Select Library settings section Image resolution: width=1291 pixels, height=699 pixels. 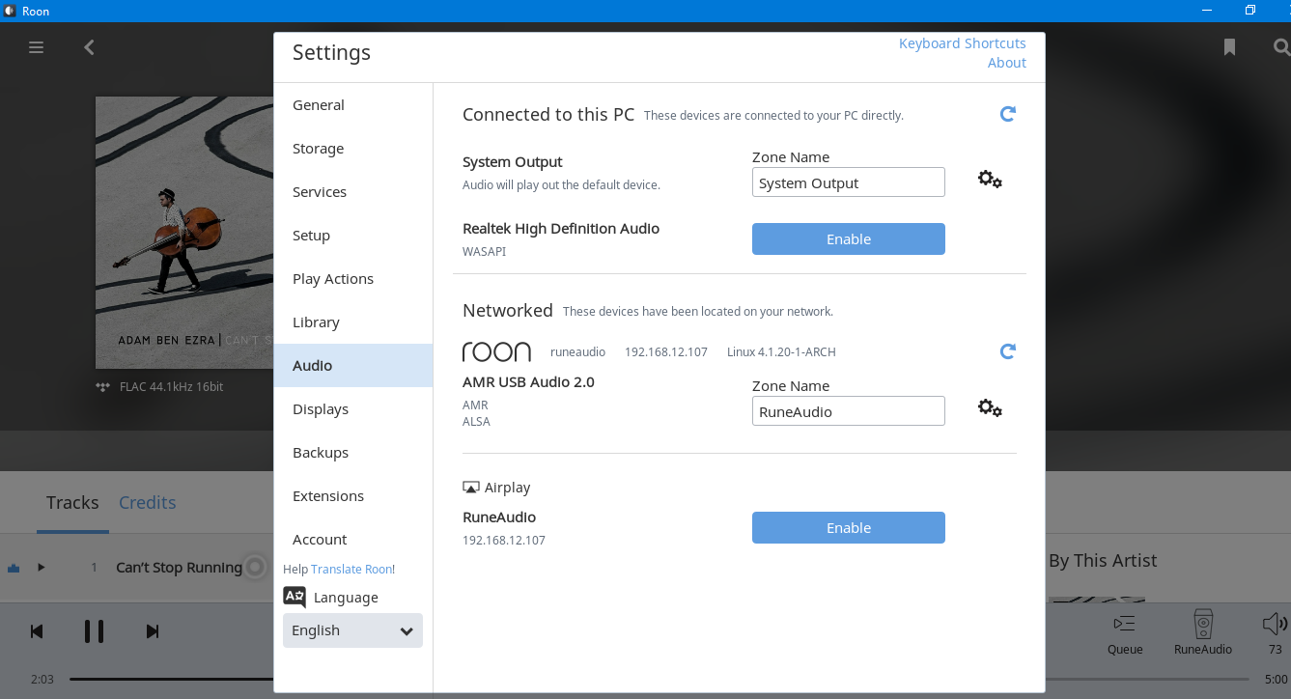click(x=353, y=322)
